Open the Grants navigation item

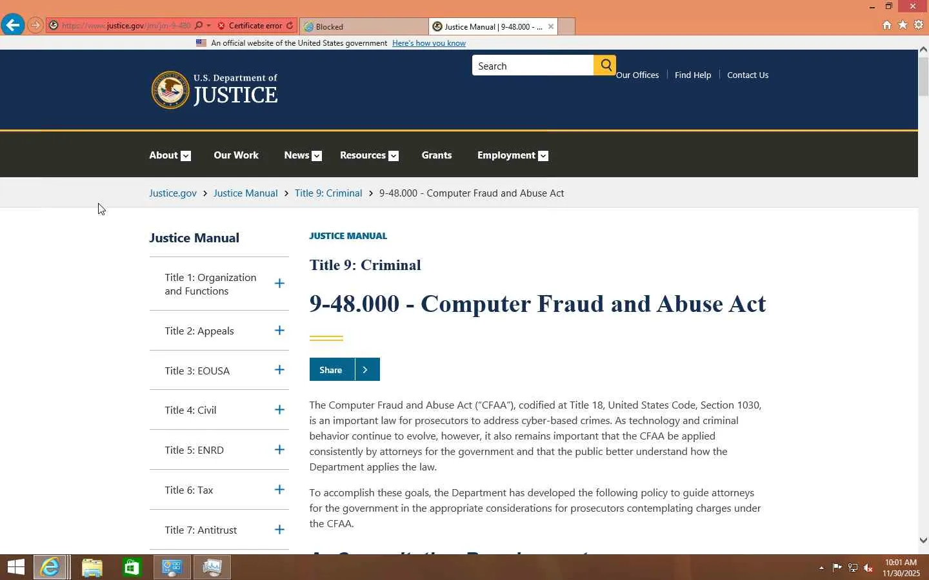437,155
